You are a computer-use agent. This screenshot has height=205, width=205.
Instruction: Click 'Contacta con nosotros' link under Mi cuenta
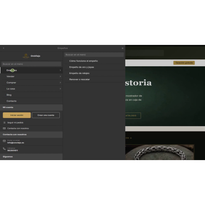coord(18,128)
